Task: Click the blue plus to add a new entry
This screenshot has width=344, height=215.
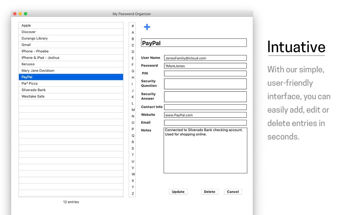Action: [147, 27]
